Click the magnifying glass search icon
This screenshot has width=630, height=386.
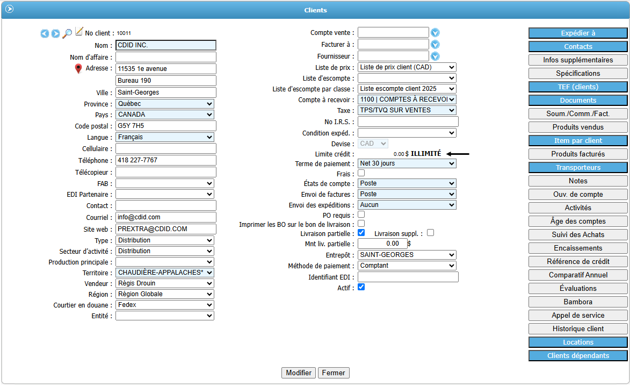[x=67, y=33]
